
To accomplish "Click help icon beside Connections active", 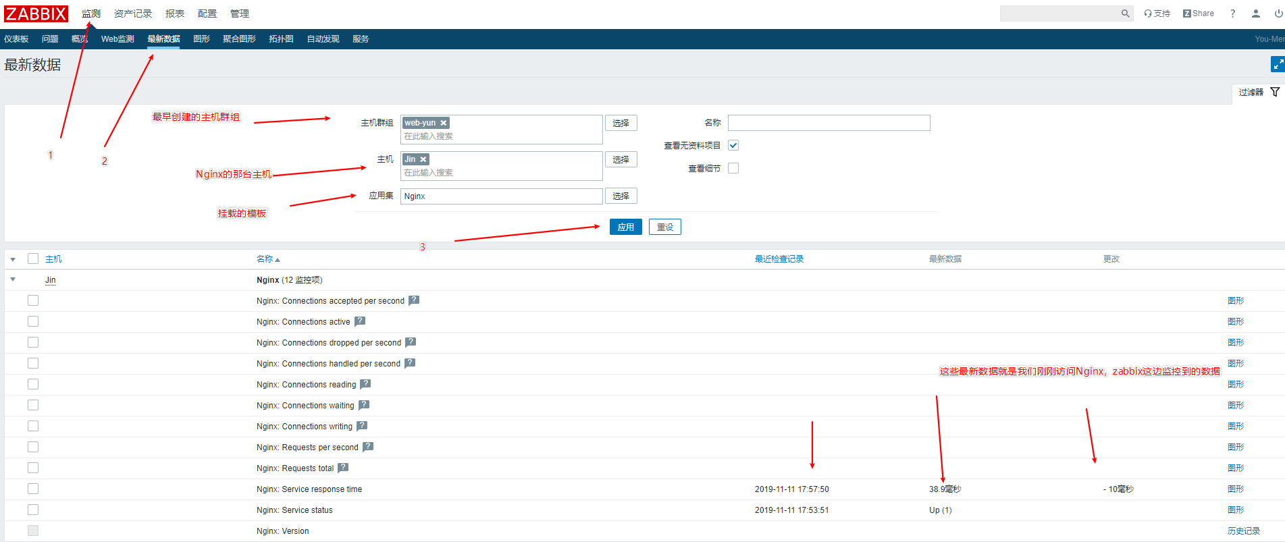I will point(360,321).
